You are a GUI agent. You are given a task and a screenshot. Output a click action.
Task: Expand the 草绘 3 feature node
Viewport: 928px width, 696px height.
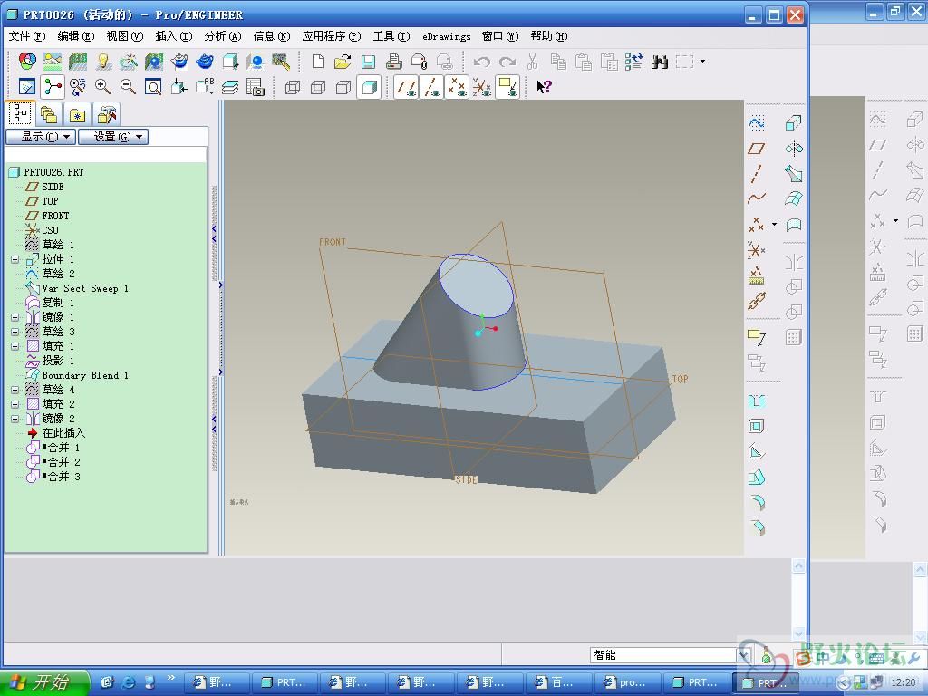[x=15, y=332]
